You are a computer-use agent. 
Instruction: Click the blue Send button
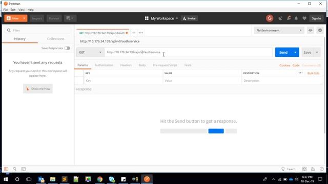[283, 52]
